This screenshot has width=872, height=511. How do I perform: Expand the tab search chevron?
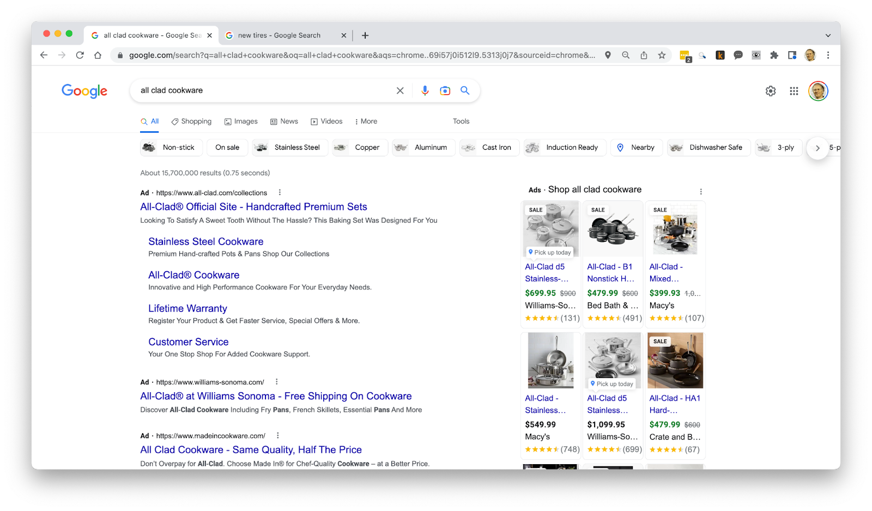pyautogui.click(x=828, y=35)
